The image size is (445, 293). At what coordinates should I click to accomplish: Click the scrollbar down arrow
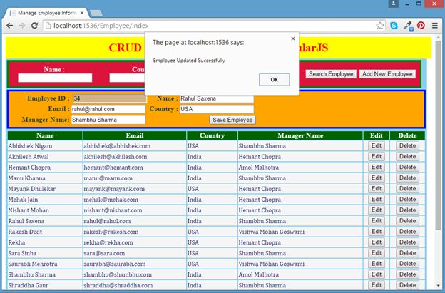point(438,285)
